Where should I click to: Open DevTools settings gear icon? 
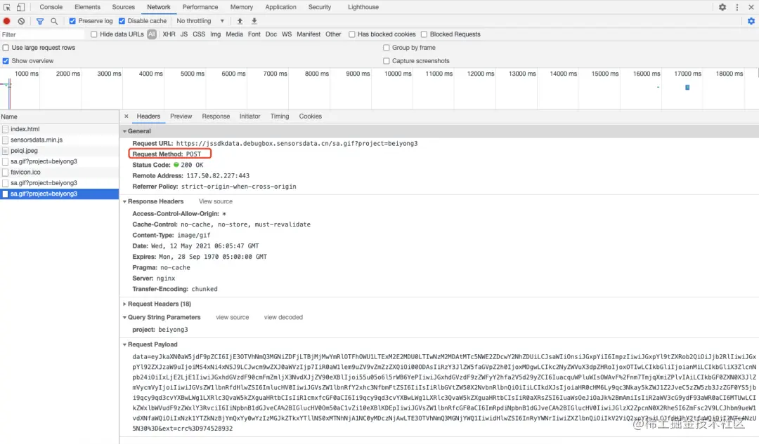click(722, 7)
